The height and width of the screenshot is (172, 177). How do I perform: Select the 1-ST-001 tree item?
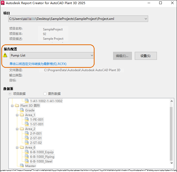coord(37,124)
